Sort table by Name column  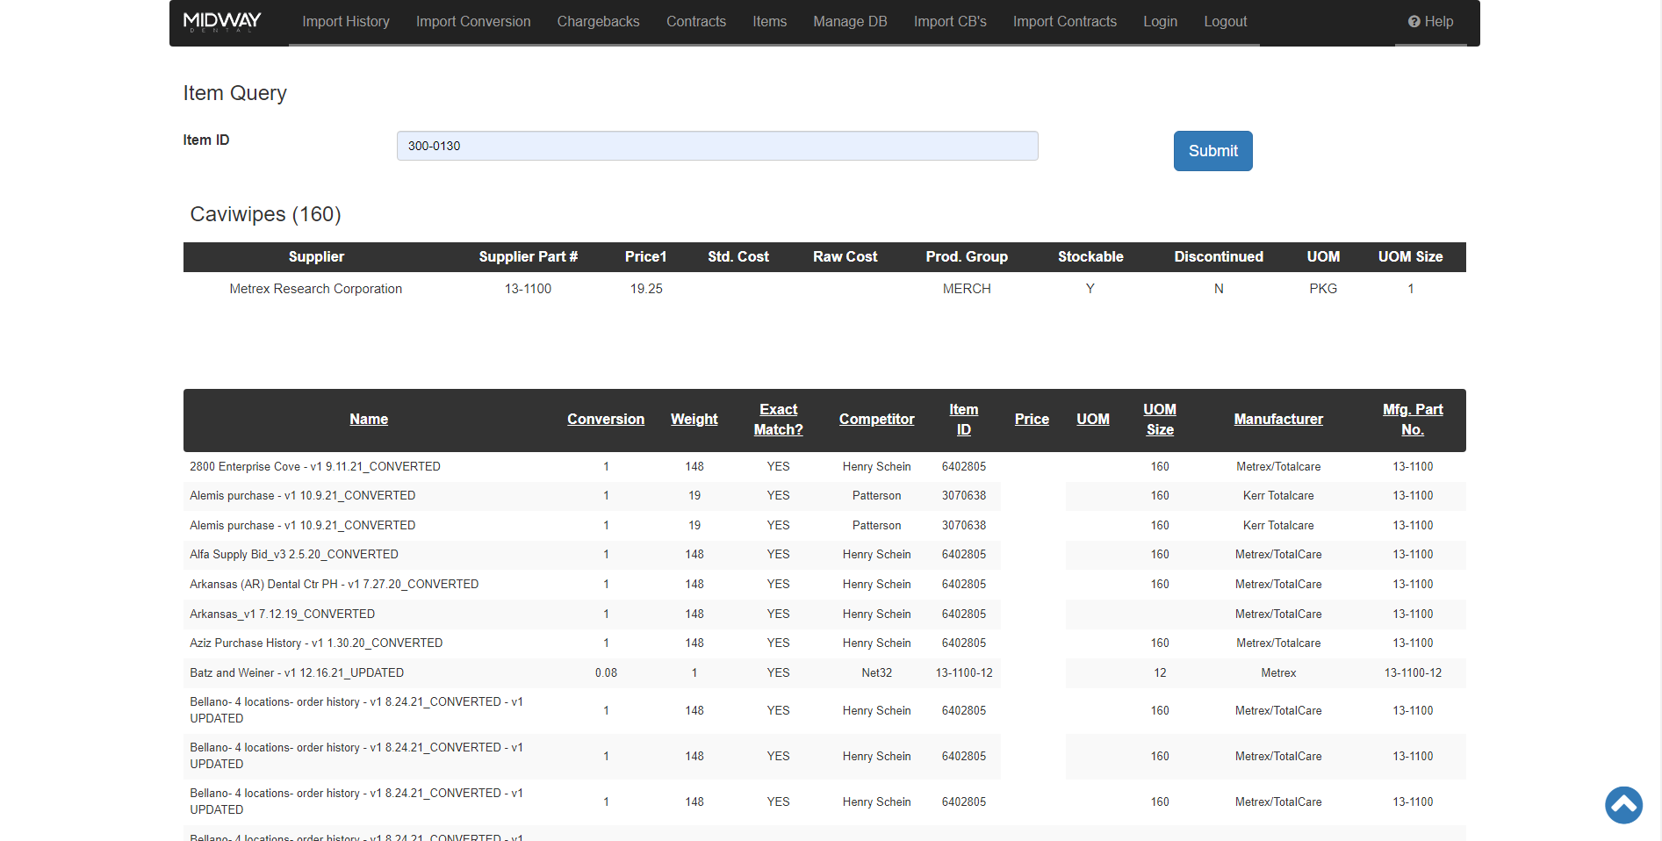(x=369, y=420)
